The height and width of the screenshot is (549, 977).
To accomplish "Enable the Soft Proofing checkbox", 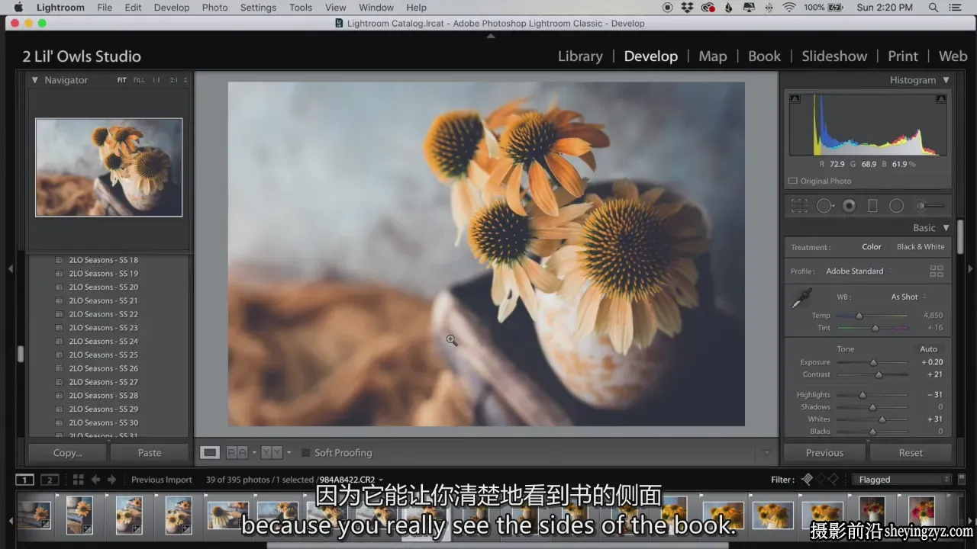I will click(306, 453).
